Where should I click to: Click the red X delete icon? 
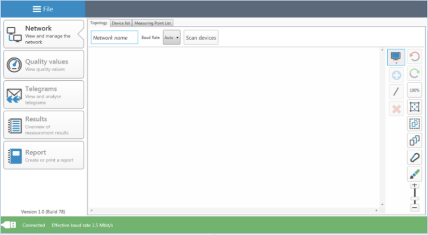[396, 108]
